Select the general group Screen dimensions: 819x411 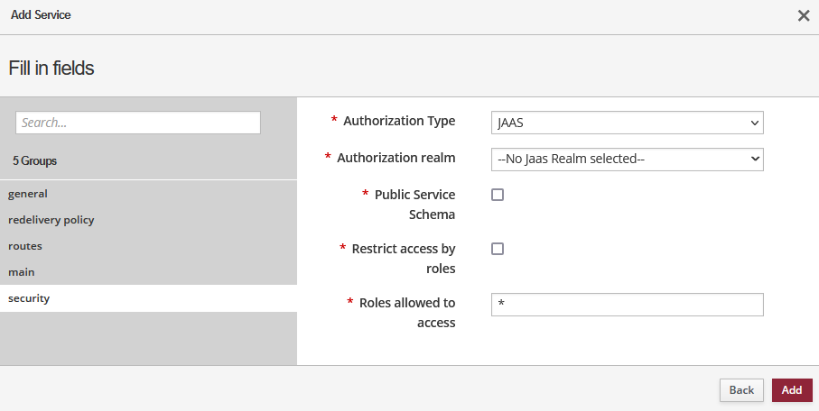28,194
